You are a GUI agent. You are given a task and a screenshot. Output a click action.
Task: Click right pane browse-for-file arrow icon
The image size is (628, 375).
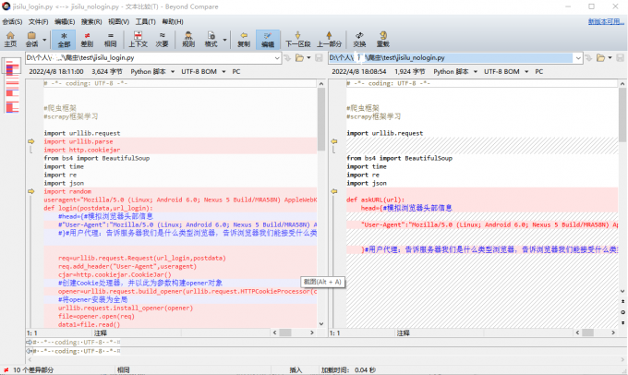pyautogui.click(x=588, y=58)
